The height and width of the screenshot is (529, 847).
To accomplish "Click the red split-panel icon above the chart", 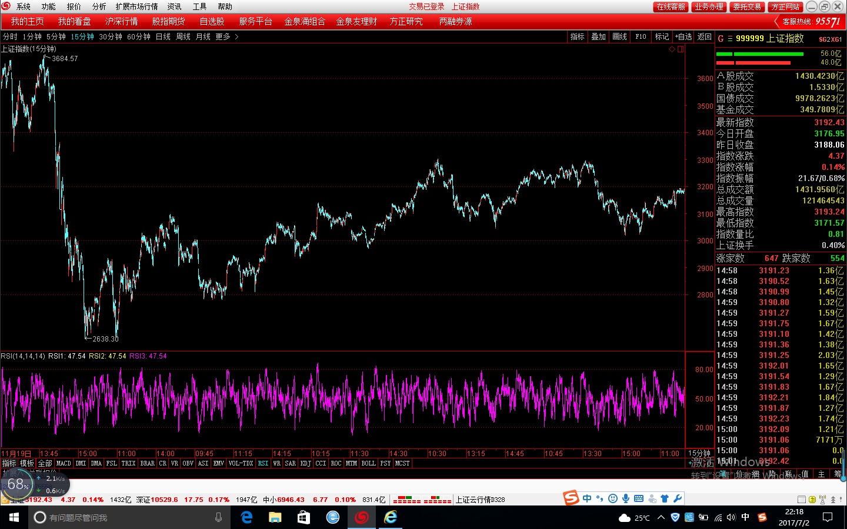I will coord(681,49).
